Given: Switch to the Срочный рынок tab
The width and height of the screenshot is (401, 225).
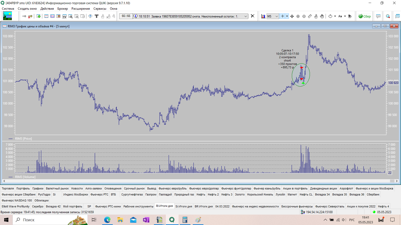Looking at the screenshot, I should coord(134,188).
